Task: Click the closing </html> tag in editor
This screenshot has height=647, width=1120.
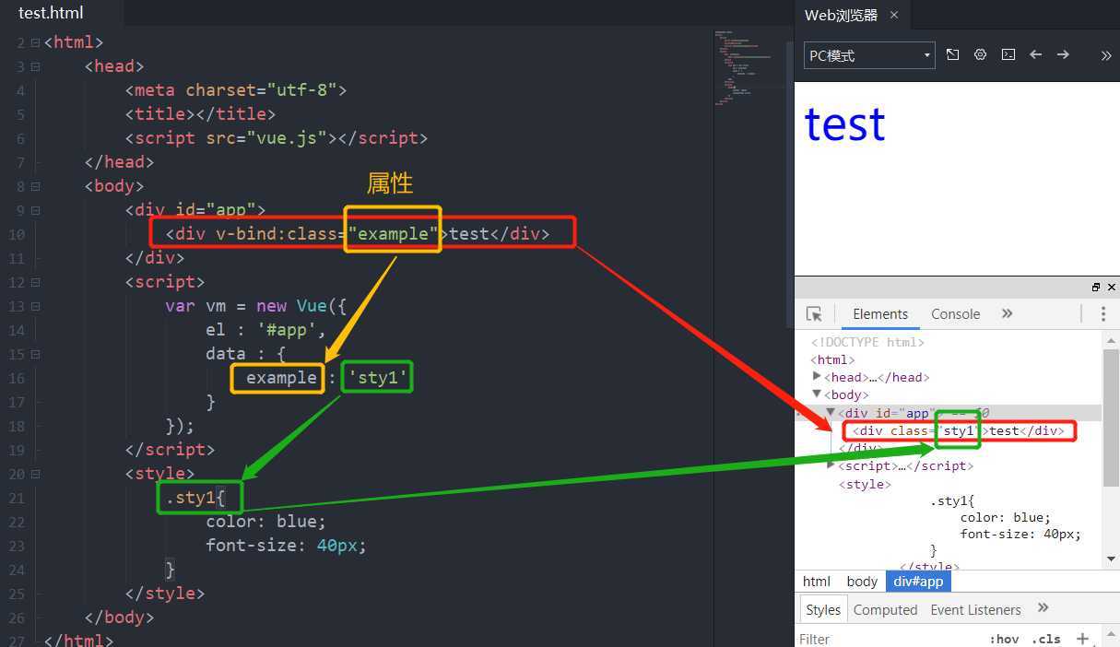Action: coord(78,640)
